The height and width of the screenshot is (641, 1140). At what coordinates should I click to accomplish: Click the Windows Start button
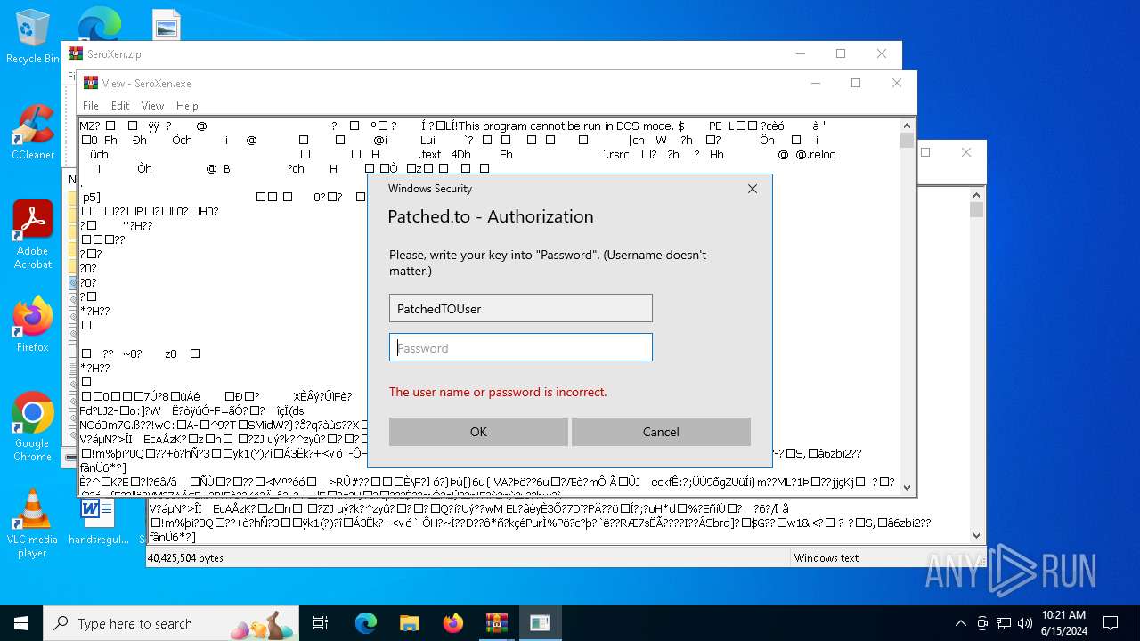coord(21,623)
